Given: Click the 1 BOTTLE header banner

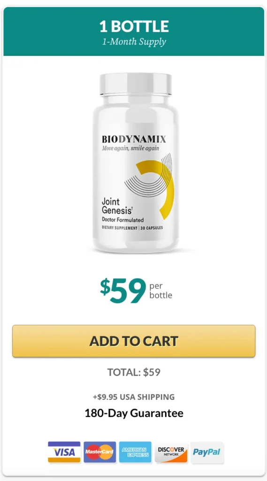Looking at the screenshot, I should click(134, 31).
